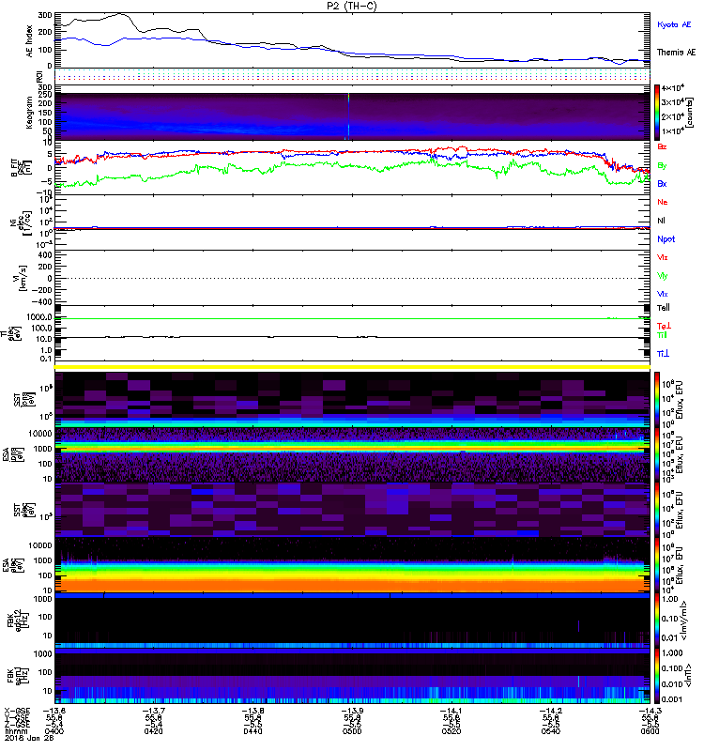This screenshot has width=704, height=751.
Task: Click the -13.6 X-GSE position value
Action: pyautogui.click(x=54, y=711)
